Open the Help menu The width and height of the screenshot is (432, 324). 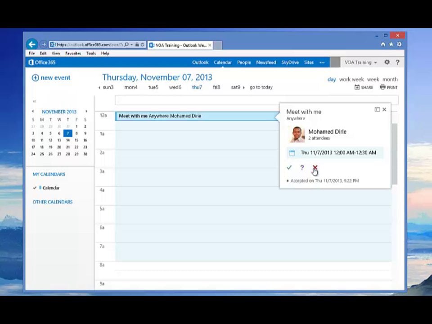105,54
